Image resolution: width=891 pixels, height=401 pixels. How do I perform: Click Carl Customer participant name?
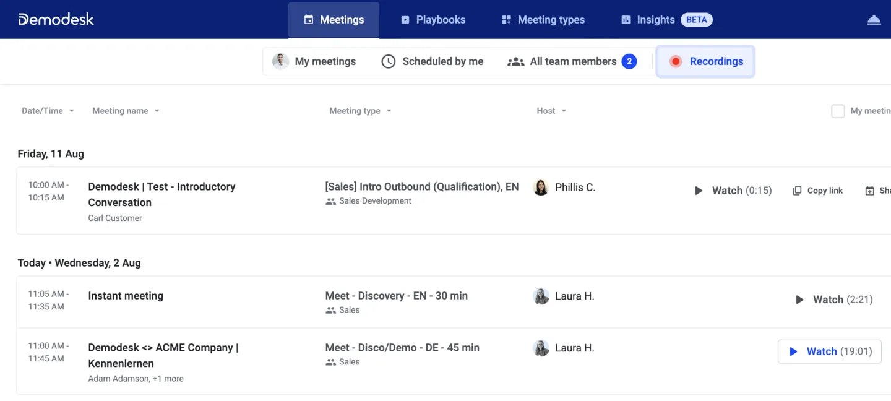pyautogui.click(x=115, y=218)
